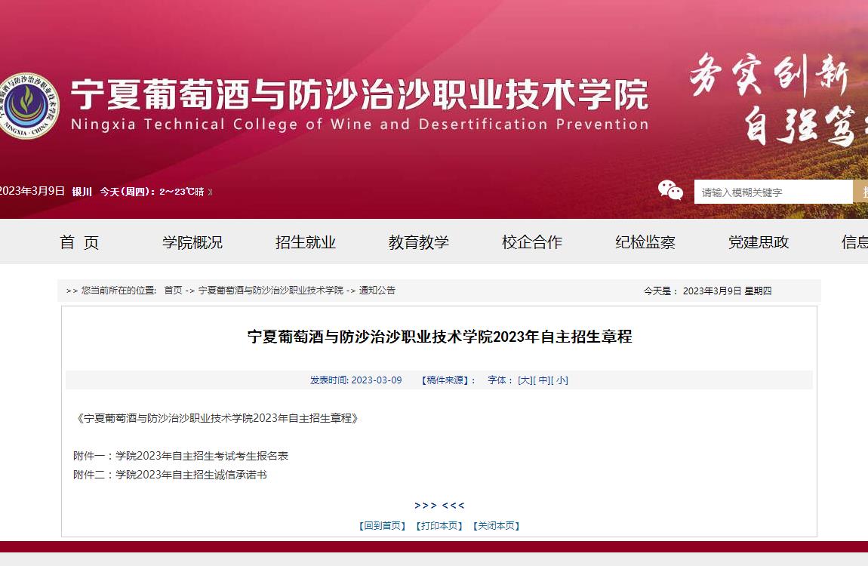Click the 首页 breadcrumb link
868x566 pixels.
click(173, 291)
